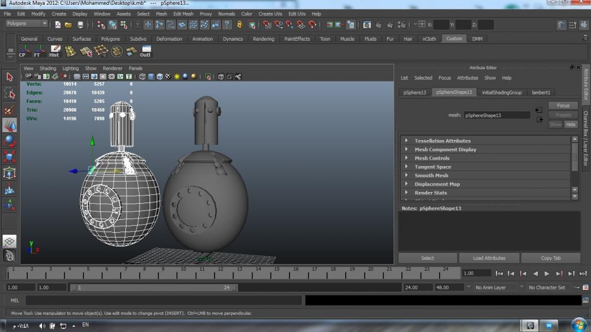Toggle the selection lock icon
The image size is (591, 332).
[x=239, y=25]
